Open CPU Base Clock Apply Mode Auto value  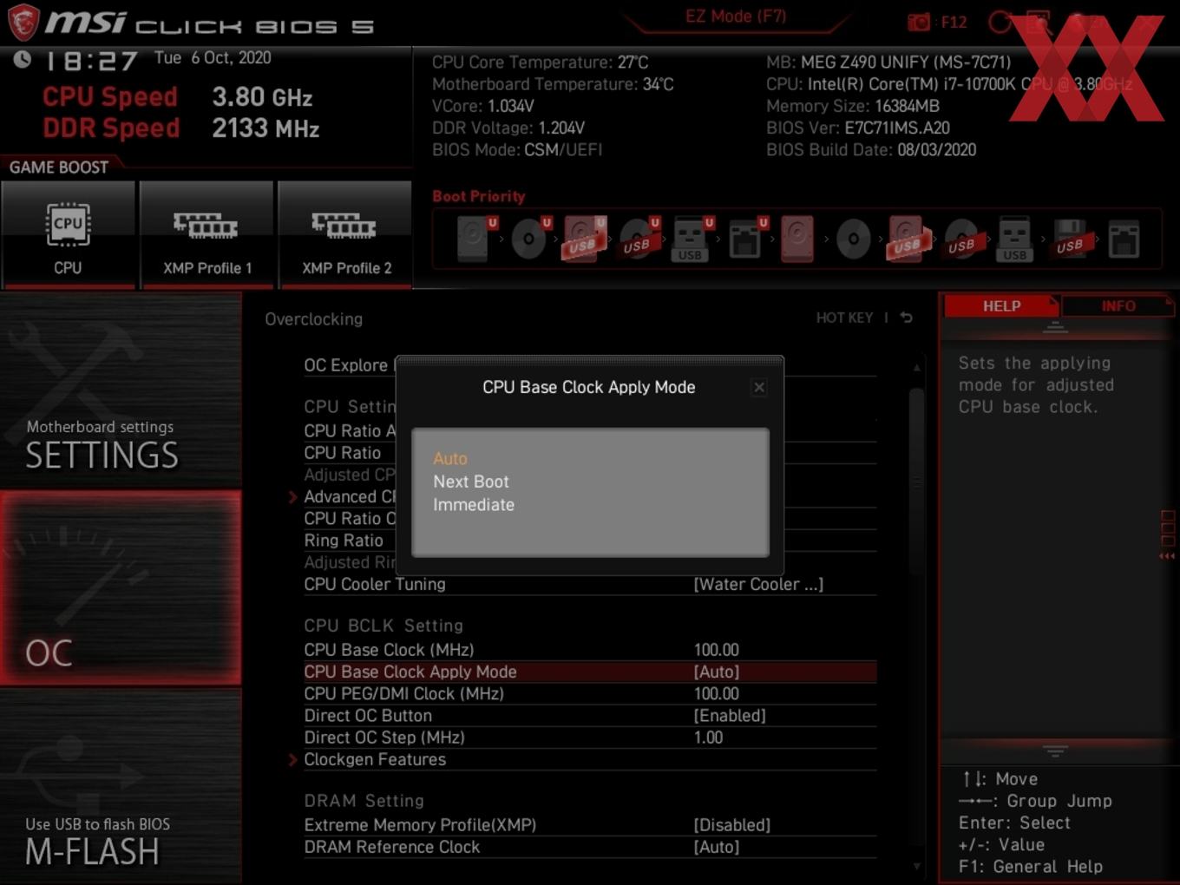717,672
